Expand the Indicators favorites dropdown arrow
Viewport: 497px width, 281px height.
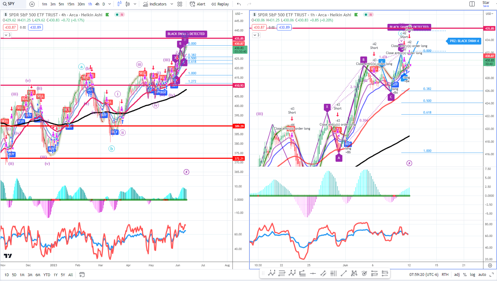coord(172,4)
